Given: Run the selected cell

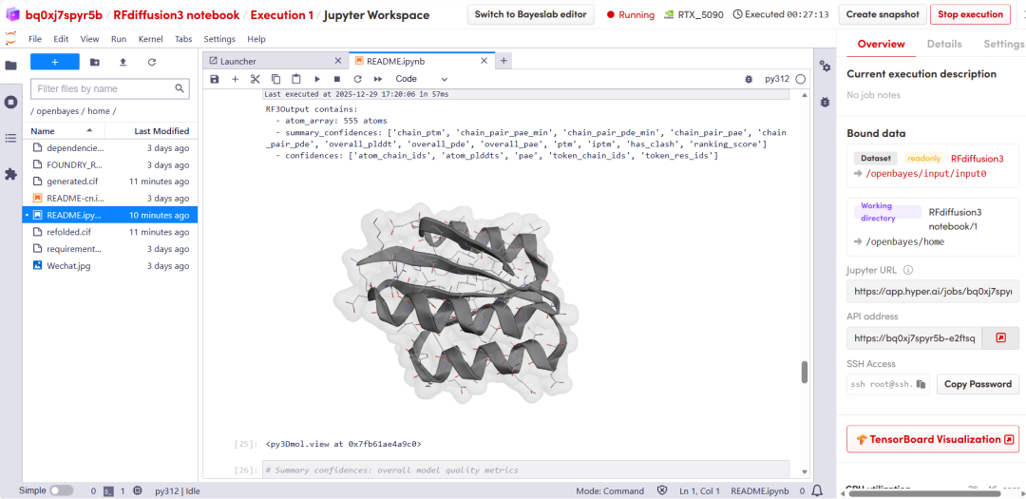Looking at the screenshot, I should click(316, 79).
